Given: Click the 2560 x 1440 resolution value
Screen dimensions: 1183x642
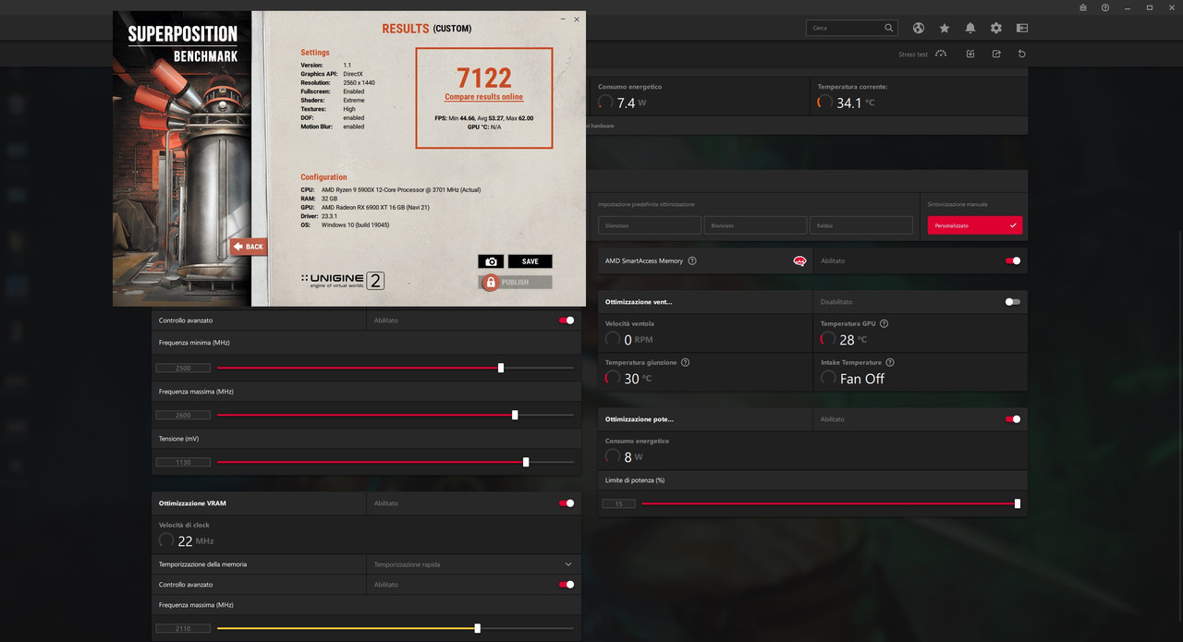Looking at the screenshot, I should [x=359, y=83].
